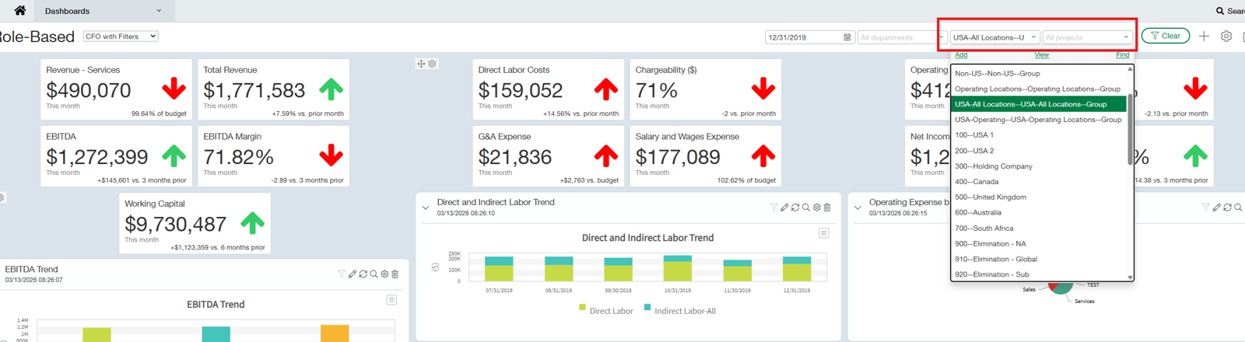Delete the EBITDA Trend panel

(x=395, y=274)
